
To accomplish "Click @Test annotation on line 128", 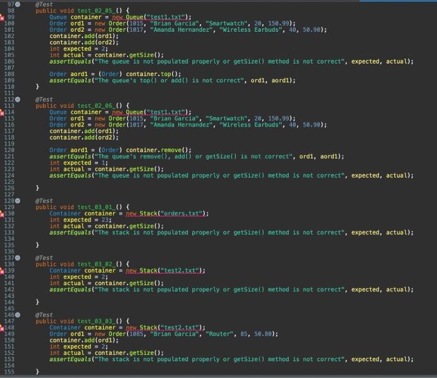I will click(x=44, y=201).
